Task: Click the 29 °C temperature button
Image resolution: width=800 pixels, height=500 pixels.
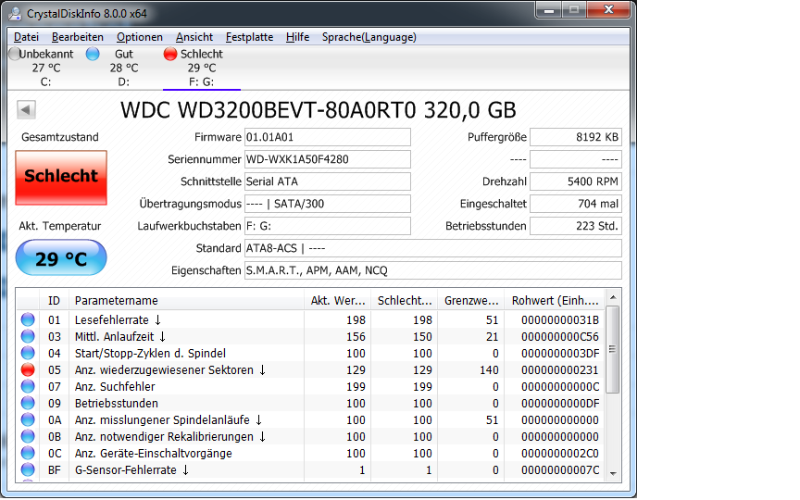Action: 61,258
